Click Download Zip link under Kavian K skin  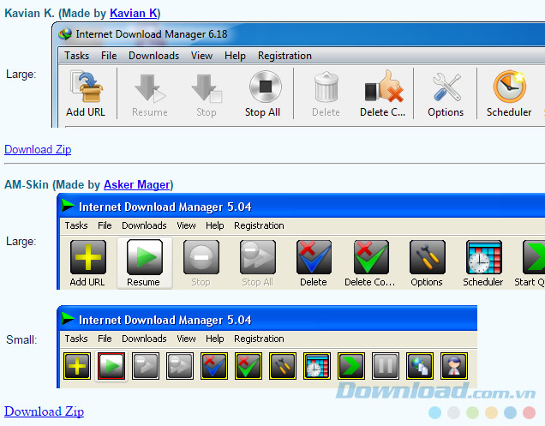(x=38, y=149)
